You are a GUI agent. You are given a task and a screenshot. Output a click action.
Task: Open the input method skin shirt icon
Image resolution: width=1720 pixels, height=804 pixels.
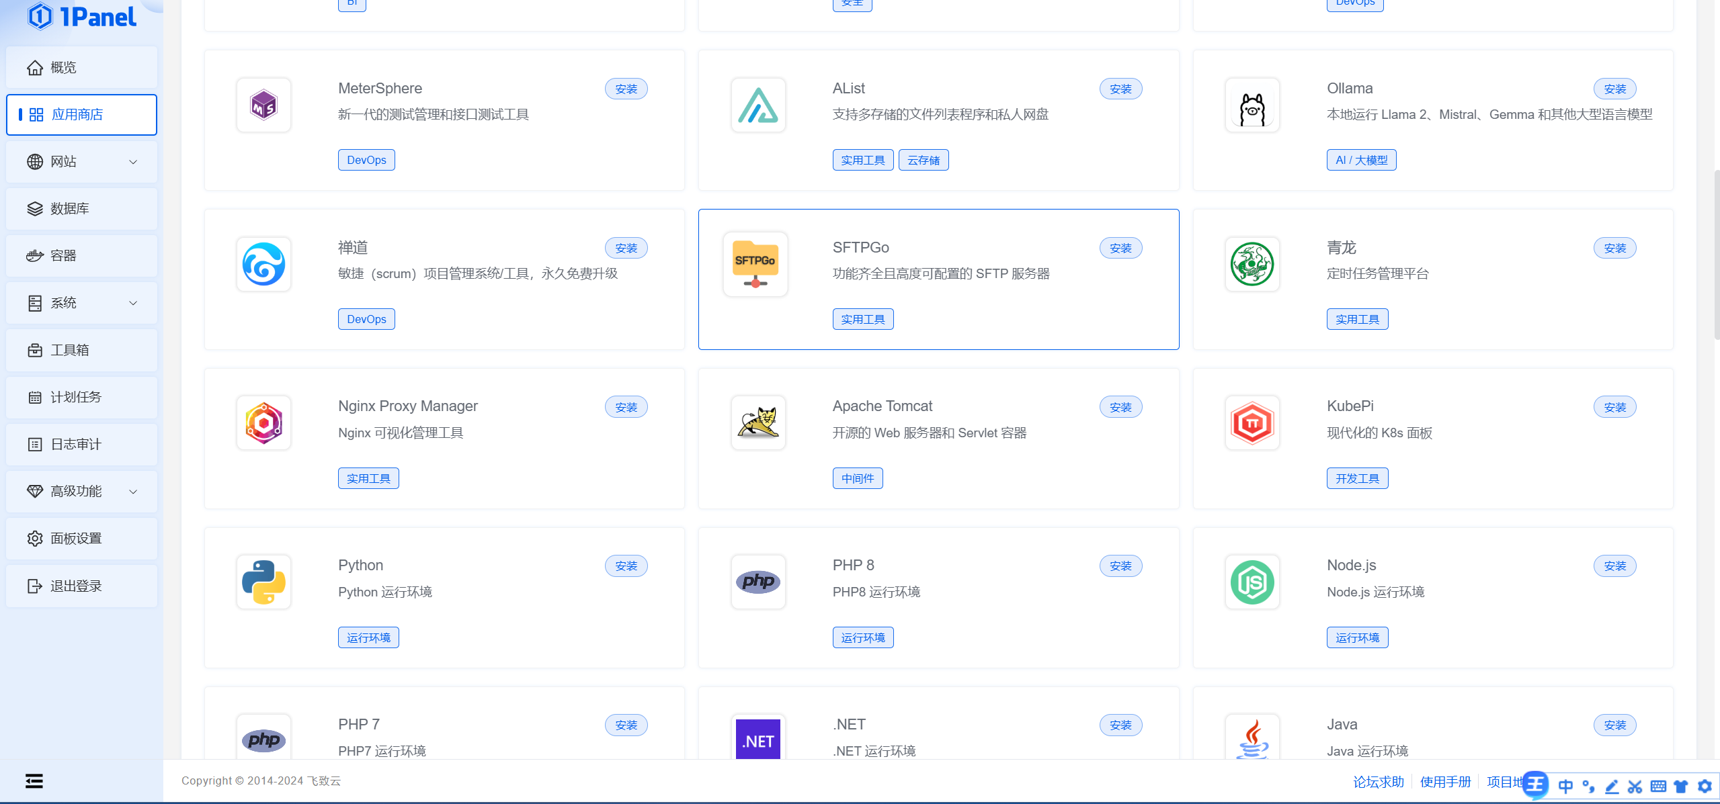click(x=1681, y=786)
